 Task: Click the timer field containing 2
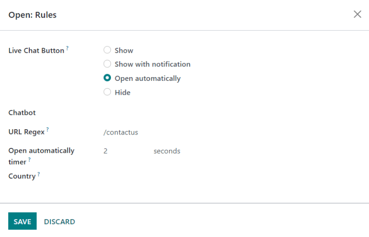pyautogui.click(x=123, y=151)
